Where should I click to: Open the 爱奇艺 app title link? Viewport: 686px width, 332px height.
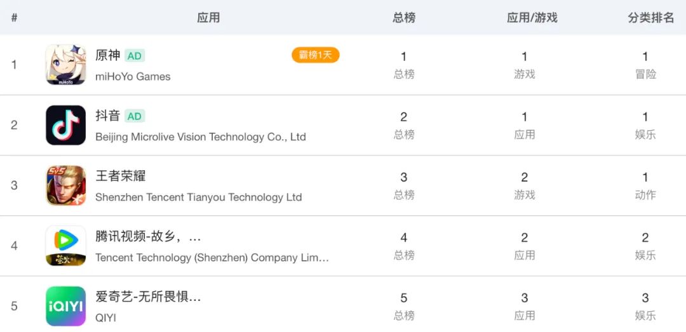(x=148, y=296)
